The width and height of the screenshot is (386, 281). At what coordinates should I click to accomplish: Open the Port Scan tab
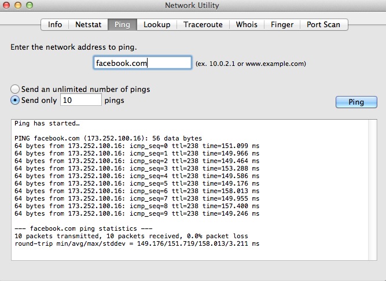pos(323,24)
